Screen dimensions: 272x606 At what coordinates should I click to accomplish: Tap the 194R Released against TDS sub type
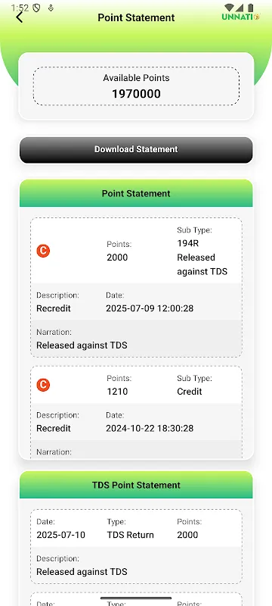pyautogui.click(x=202, y=258)
